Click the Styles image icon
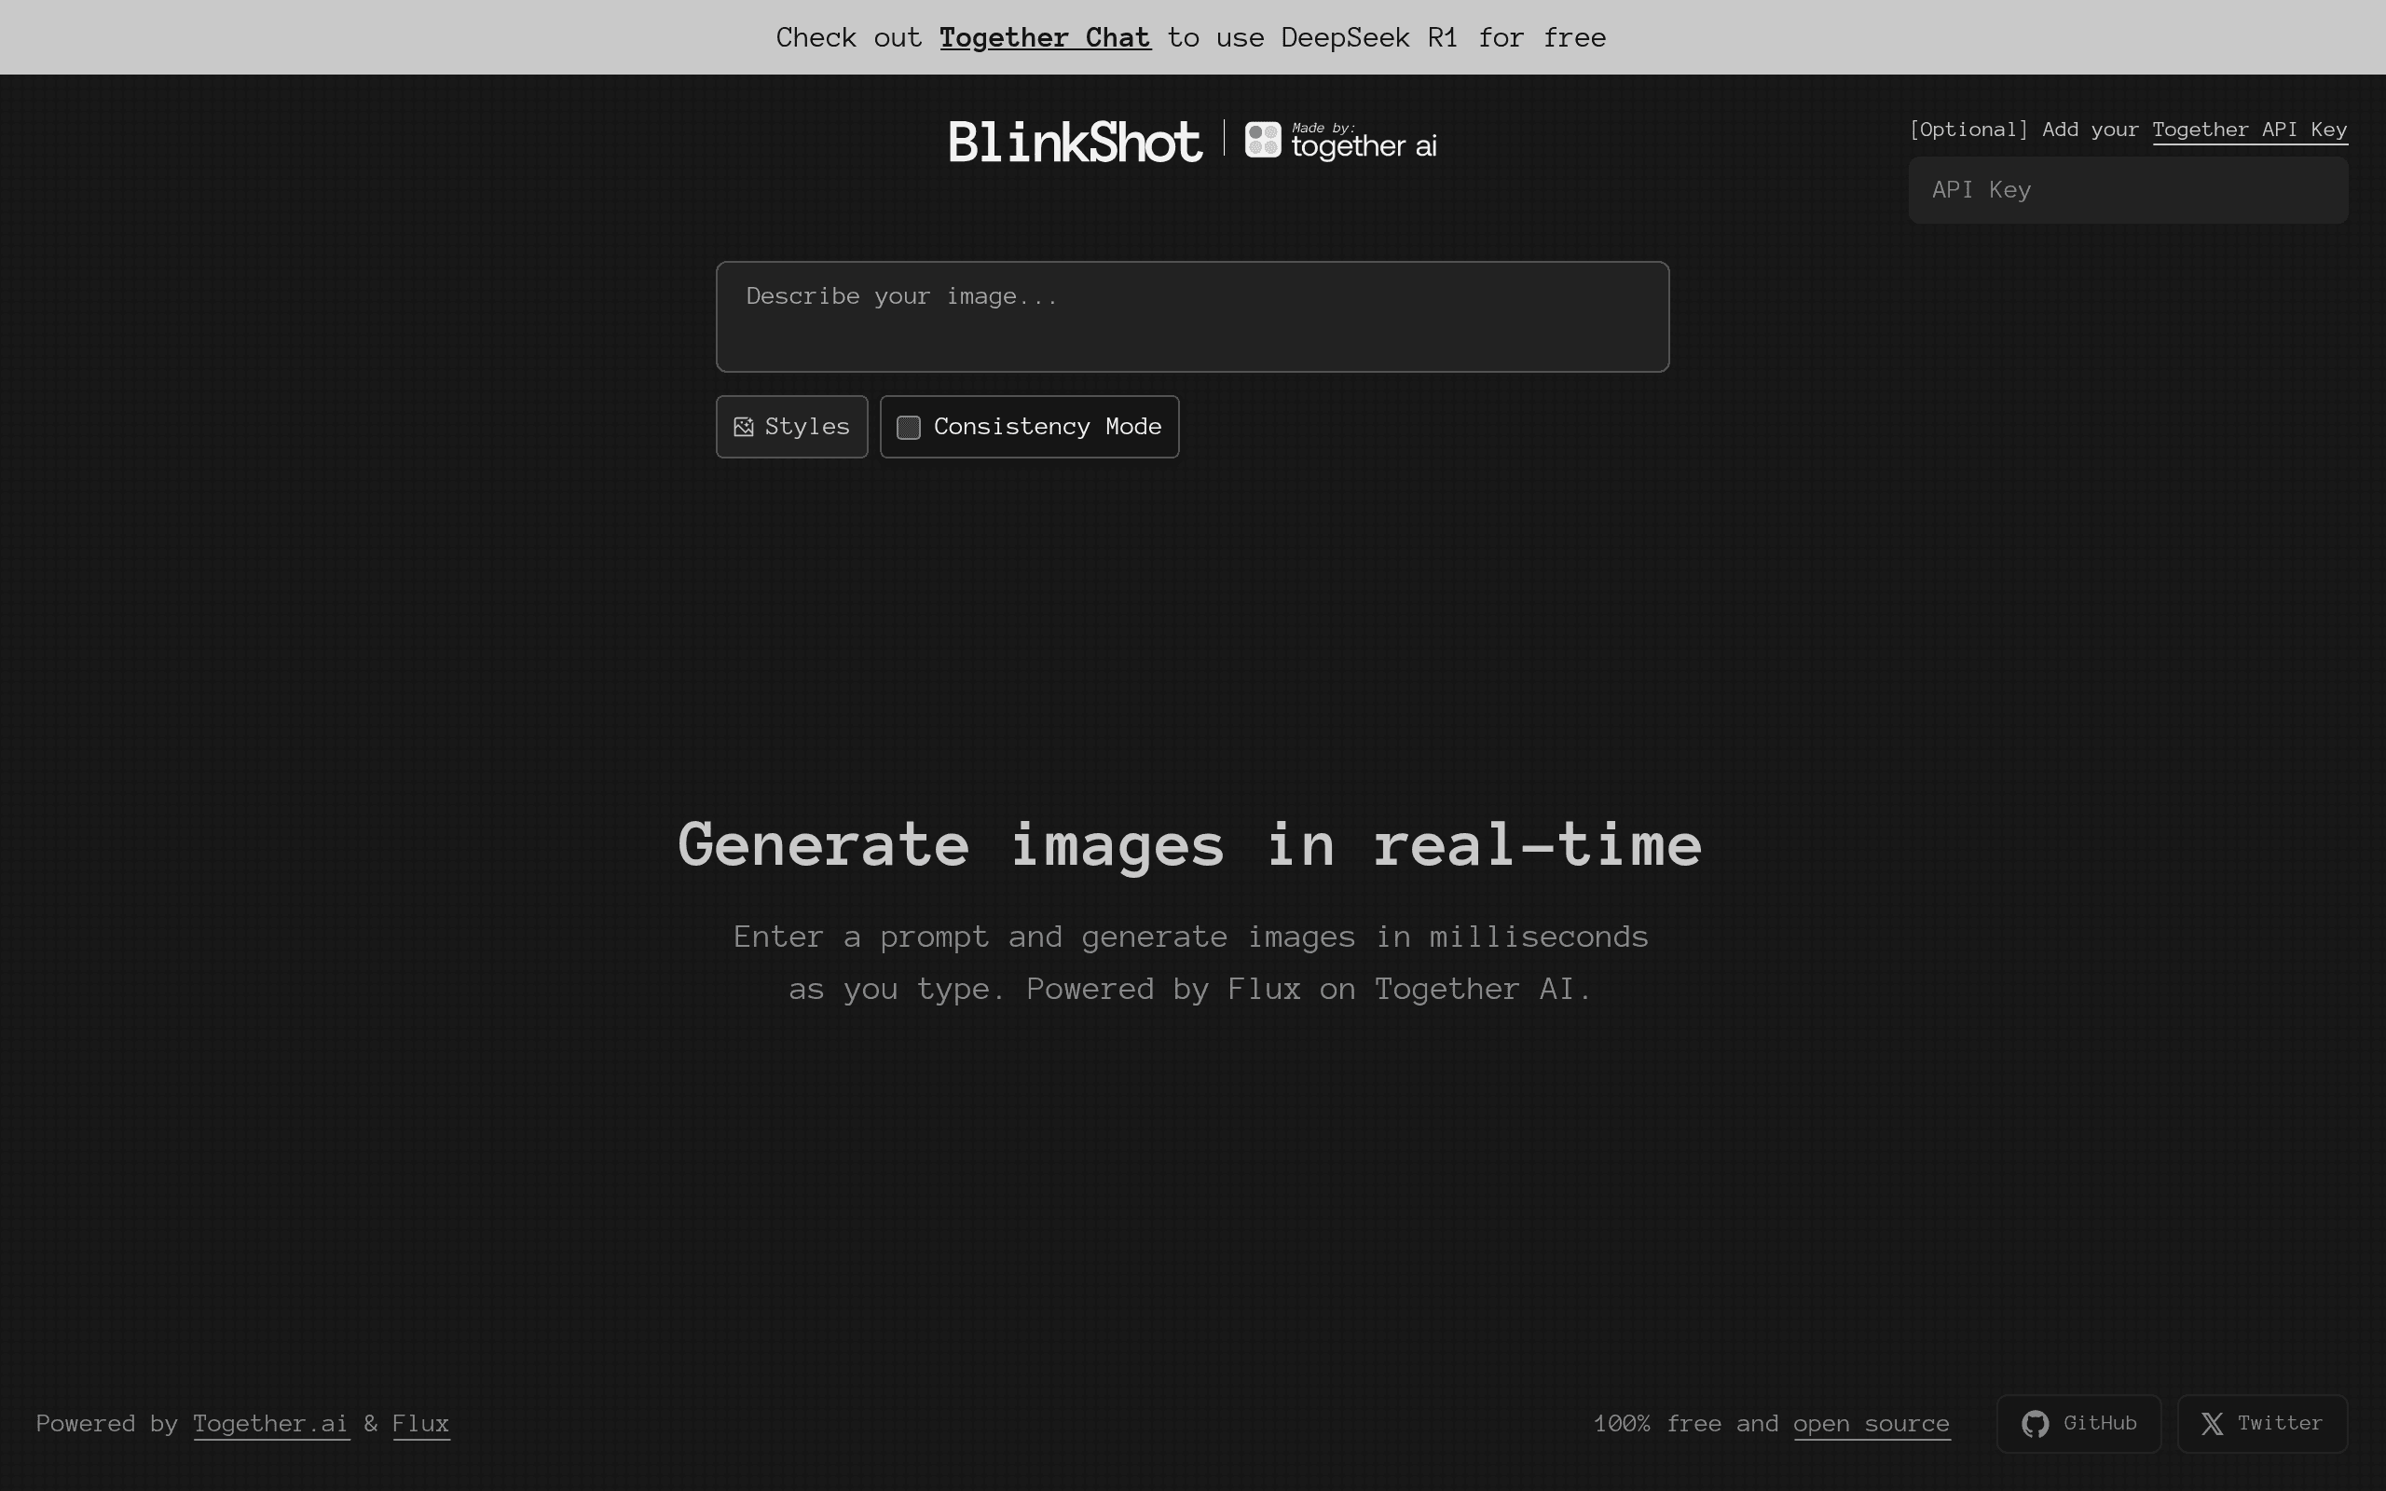 click(x=744, y=427)
